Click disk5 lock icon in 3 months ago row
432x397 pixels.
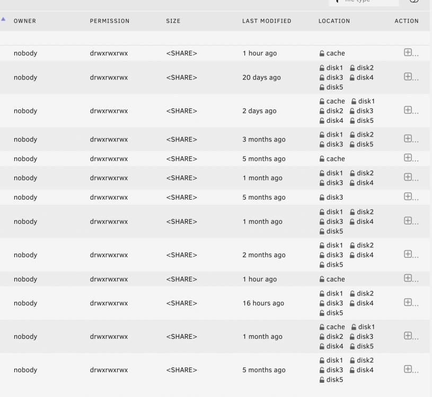352,144
